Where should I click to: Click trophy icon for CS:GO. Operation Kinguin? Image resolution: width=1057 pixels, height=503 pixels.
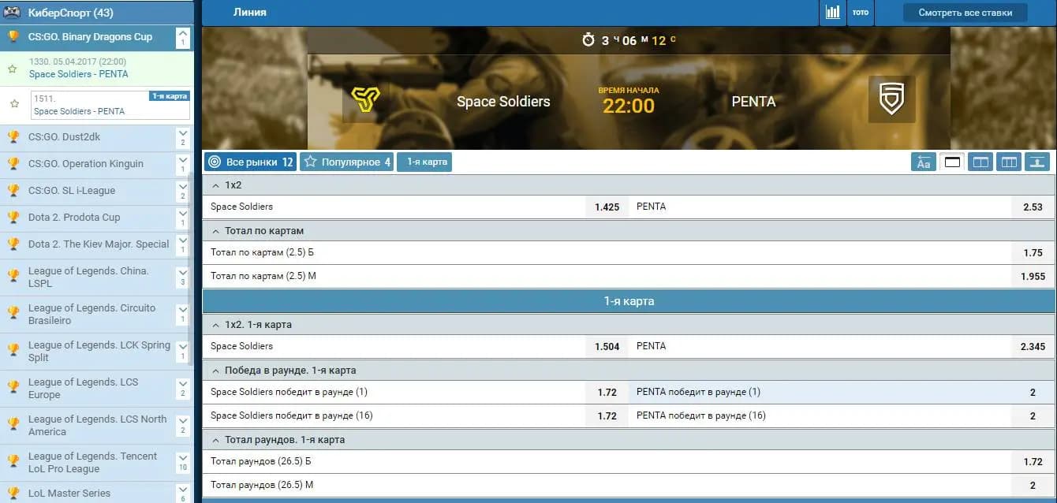13,164
